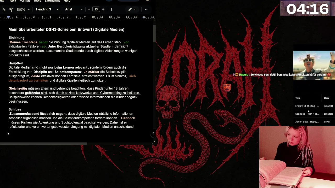Click the scroll-right arrow of horizontal scrollbar
This screenshot has width=335, height=188.
point(152,144)
